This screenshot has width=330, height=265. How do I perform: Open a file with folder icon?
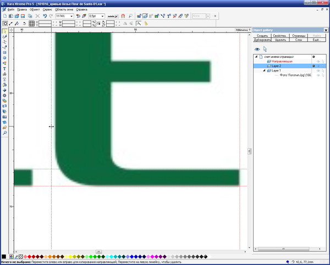[17, 16]
